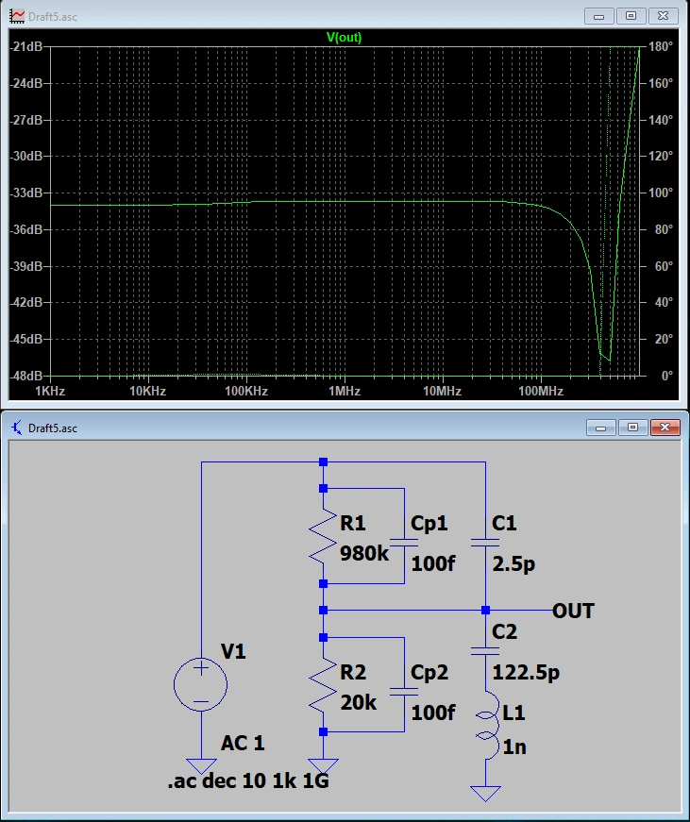690x822 pixels.
Task: Click the Cp2 capacitor symbol
Action: pos(404,690)
